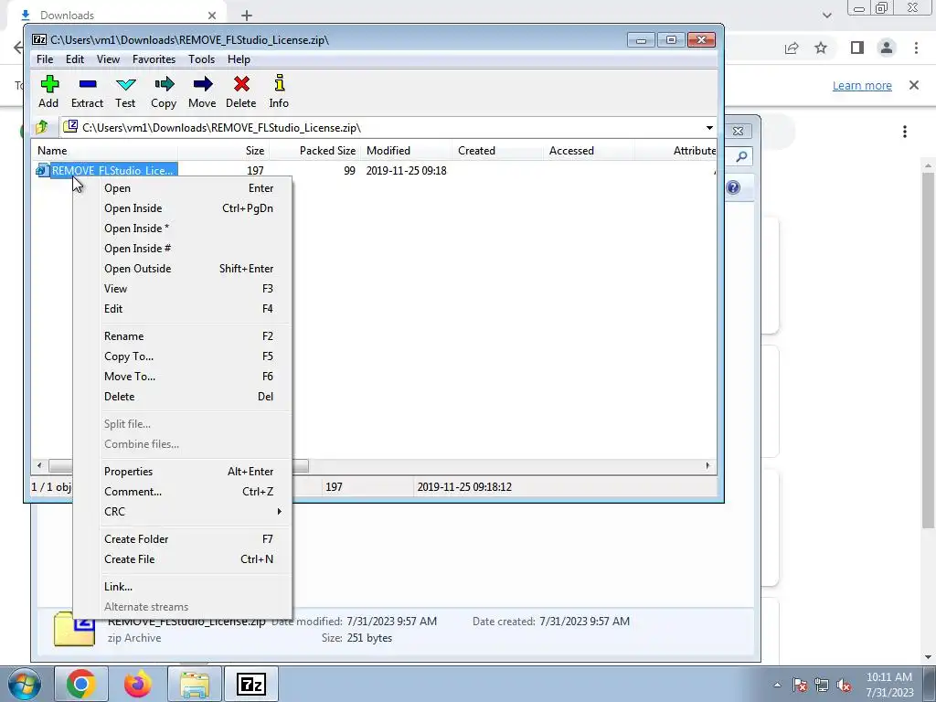The height and width of the screenshot is (702, 936).
Task: Sort by the Modified column header
Action: pyautogui.click(x=406, y=151)
